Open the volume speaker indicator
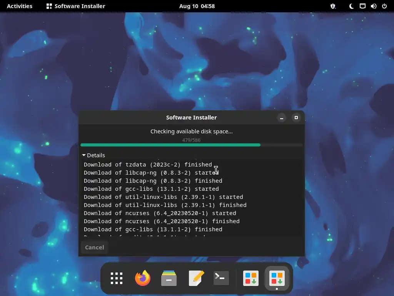The height and width of the screenshot is (296, 394). [x=374, y=6]
